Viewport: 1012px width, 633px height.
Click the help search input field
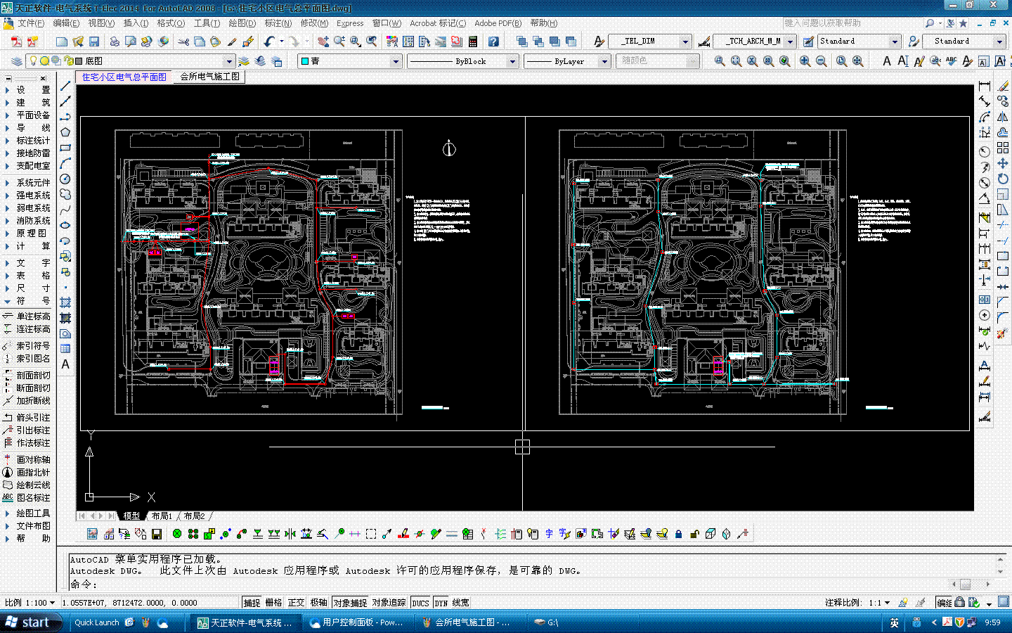[x=851, y=23]
